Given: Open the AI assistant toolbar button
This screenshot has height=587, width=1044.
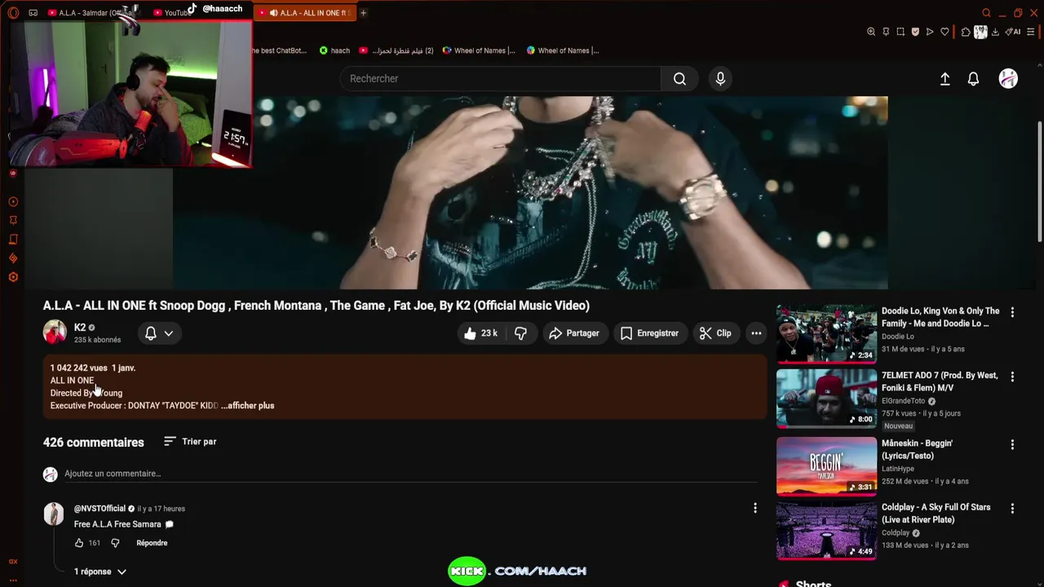Looking at the screenshot, I should [x=1013, y=32].
